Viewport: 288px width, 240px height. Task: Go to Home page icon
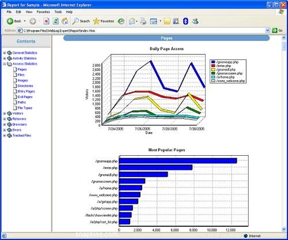pyautogui.click(x=65, y=21)
